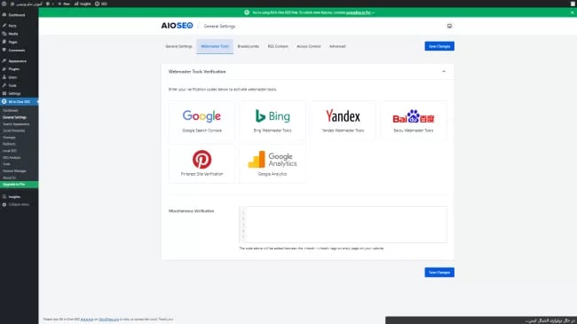Open the Google Search Console tile
This screenshot has height=324, width=577.
pyautogui.click(x=202, y=121)
